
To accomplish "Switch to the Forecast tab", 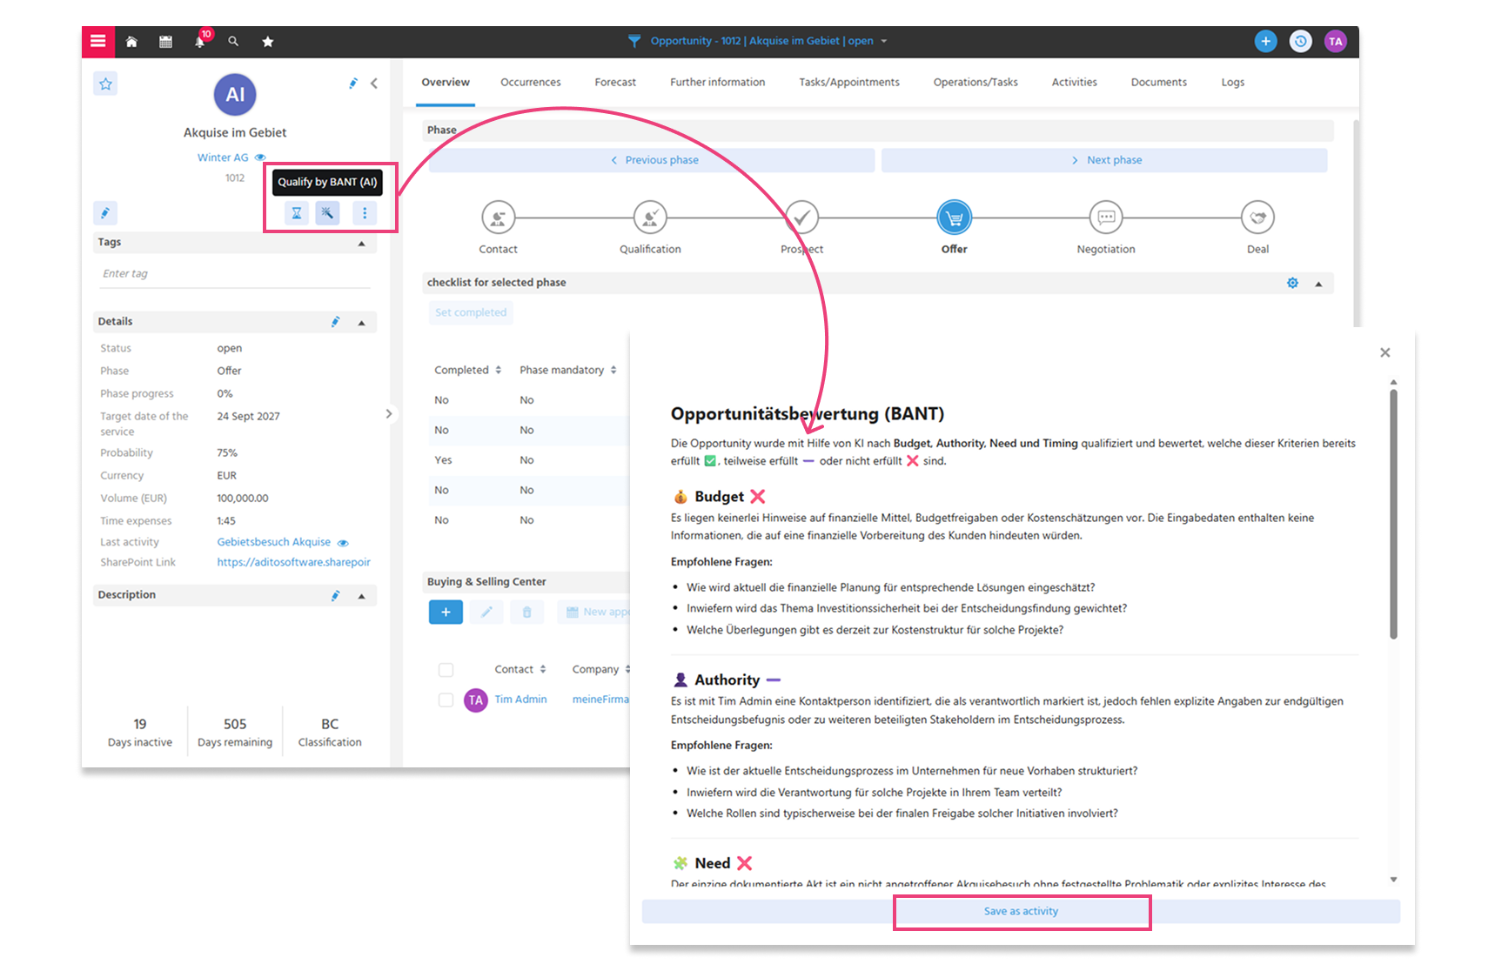I will click(615, 82).
